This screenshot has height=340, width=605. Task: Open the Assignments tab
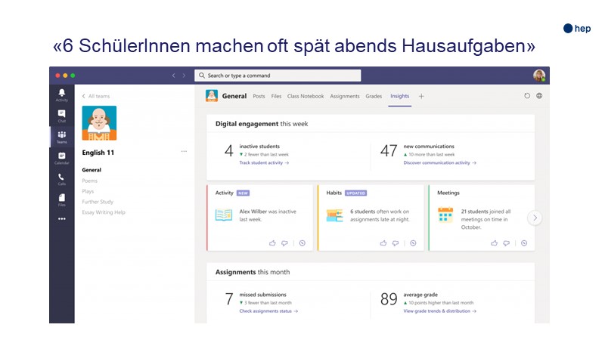[x=345, y=97]
